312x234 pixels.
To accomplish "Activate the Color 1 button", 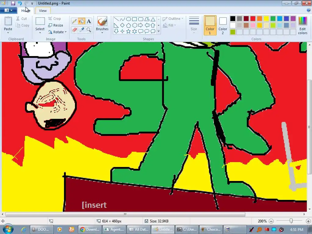I will pyautogui.click(x=210, y=25).
